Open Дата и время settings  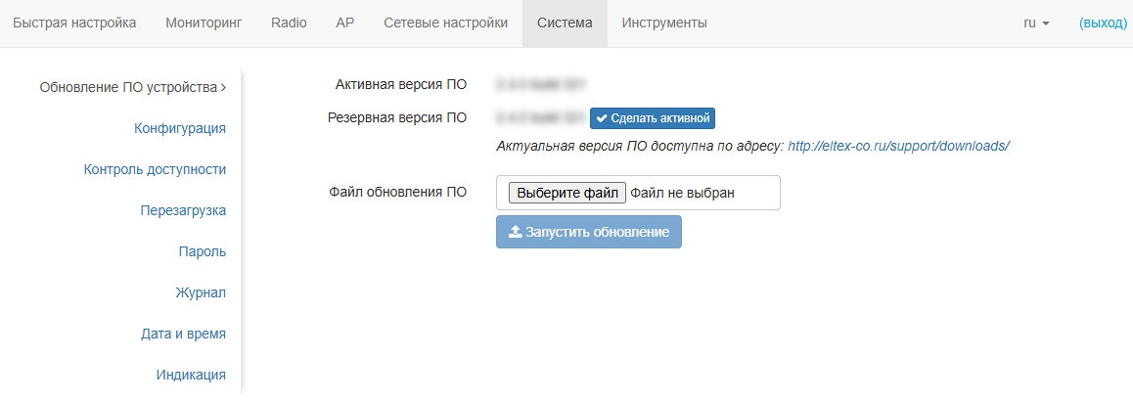[x=183, y=334]
